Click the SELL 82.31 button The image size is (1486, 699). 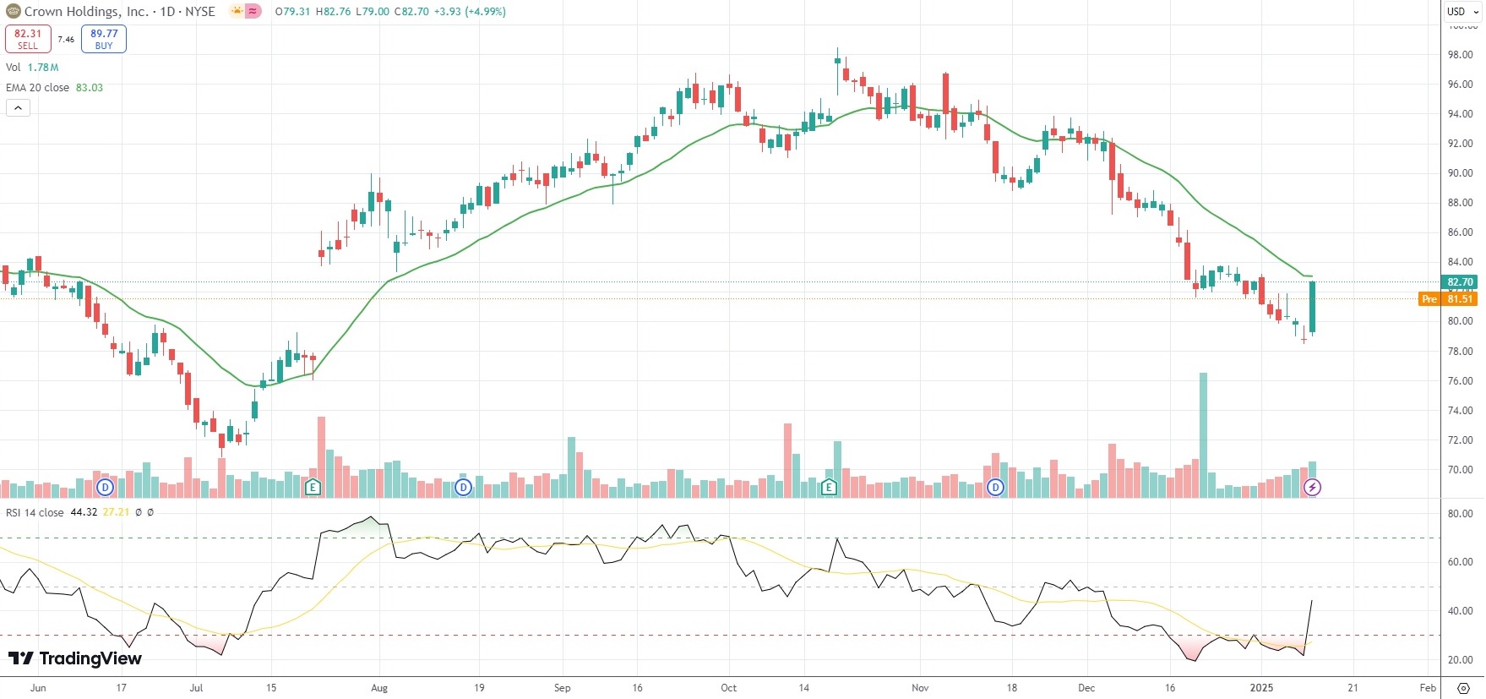point(28,39)
